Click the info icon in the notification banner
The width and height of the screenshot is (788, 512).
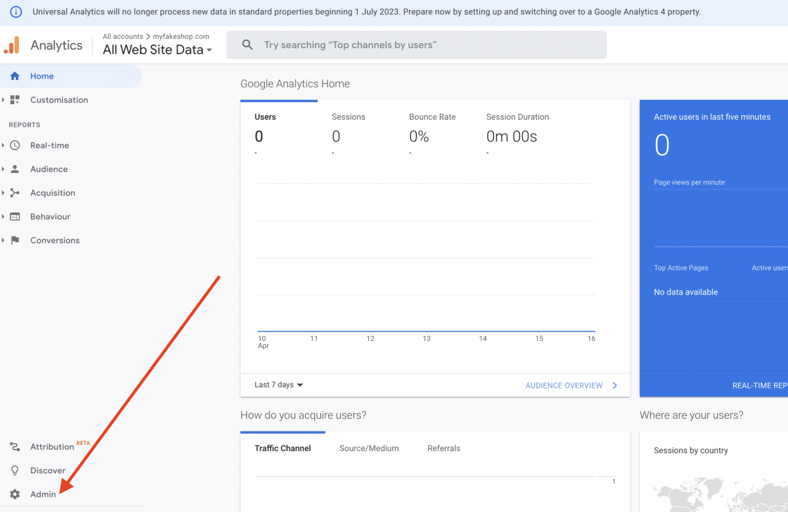(15, 12)
